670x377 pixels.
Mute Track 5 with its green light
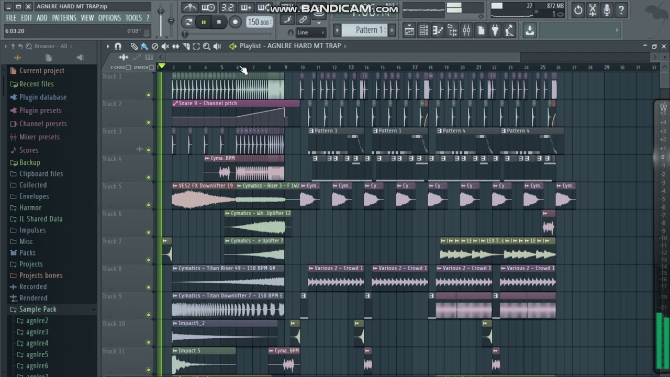pos(149,205)
